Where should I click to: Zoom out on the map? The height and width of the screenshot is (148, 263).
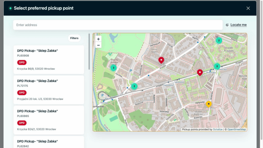pos(98,45)
